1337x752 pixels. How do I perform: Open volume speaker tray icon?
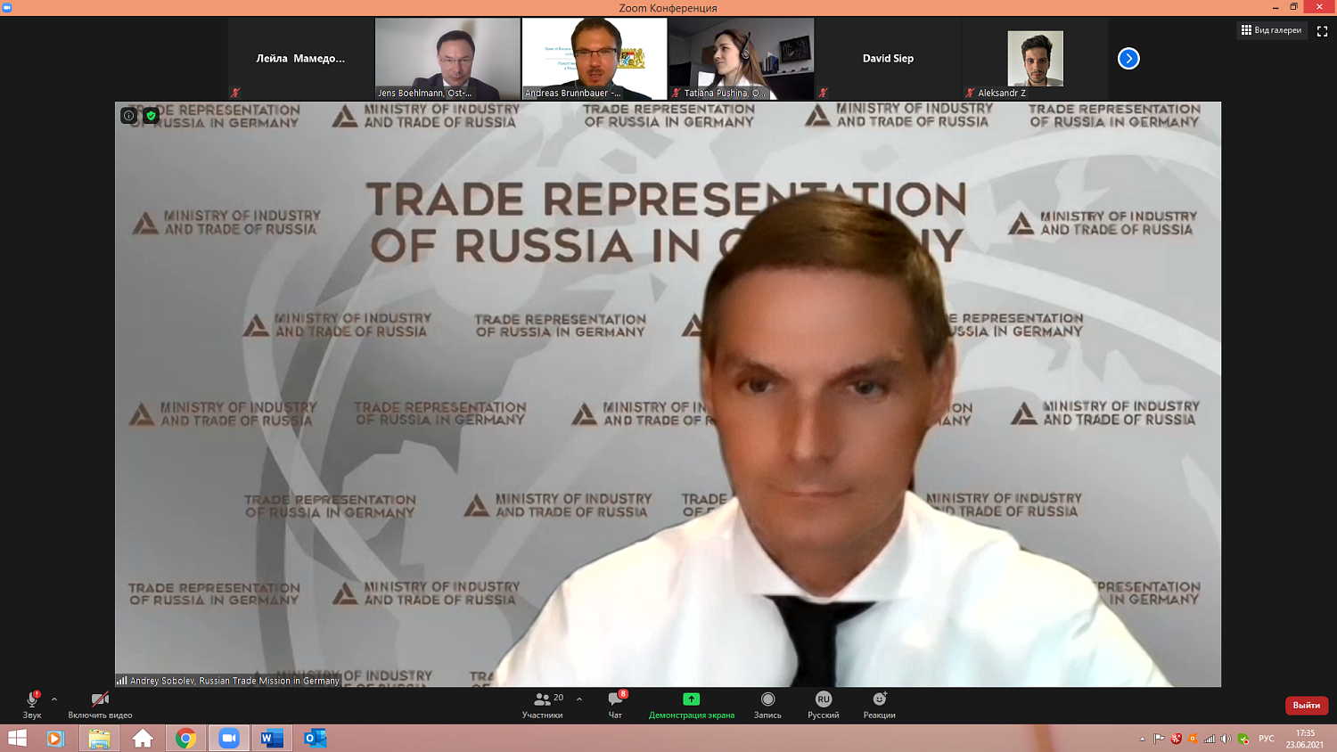click(1226, 739)
